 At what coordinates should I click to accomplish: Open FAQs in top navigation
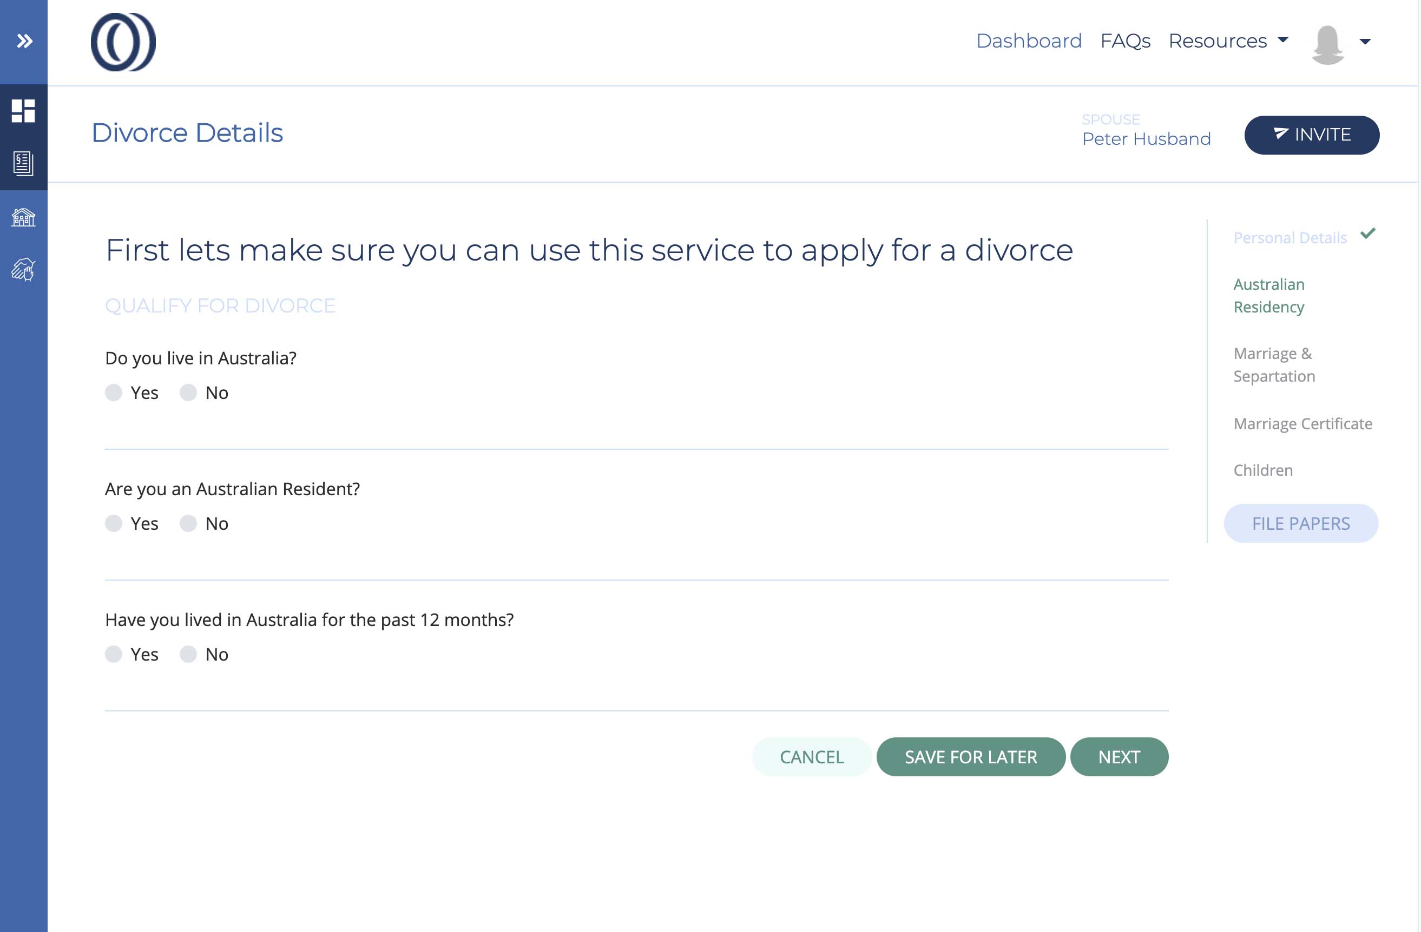(1125, 41)
